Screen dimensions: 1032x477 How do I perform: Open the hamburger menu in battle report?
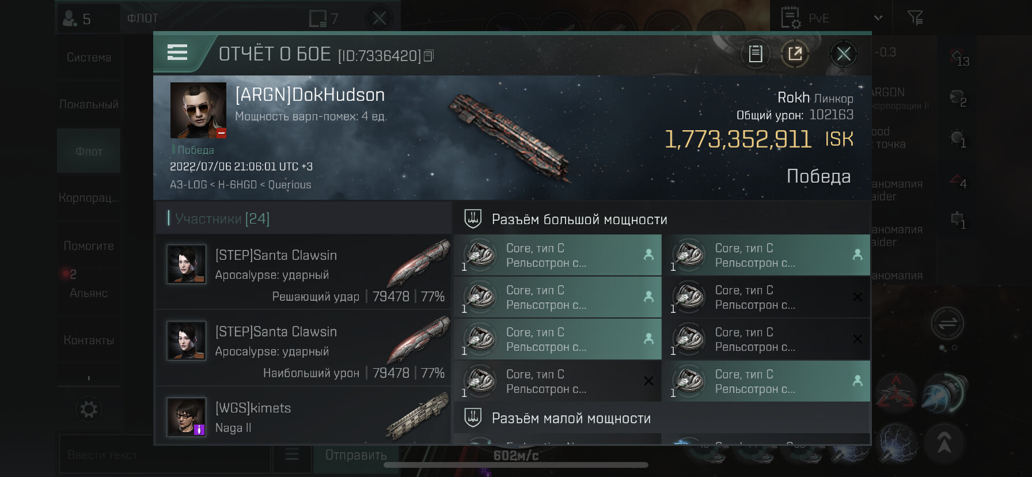177,52
